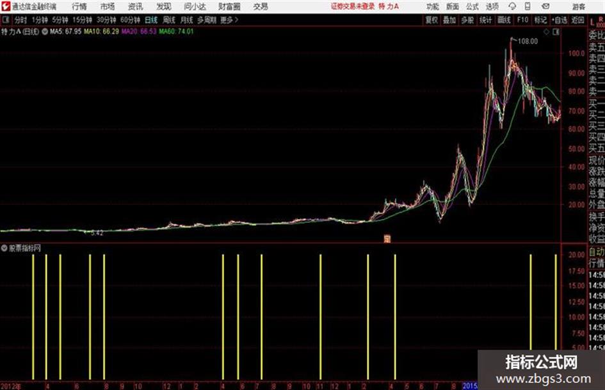The image size is (605, 390).
Task: Open the 选项 menu
Action: point(492,6)
